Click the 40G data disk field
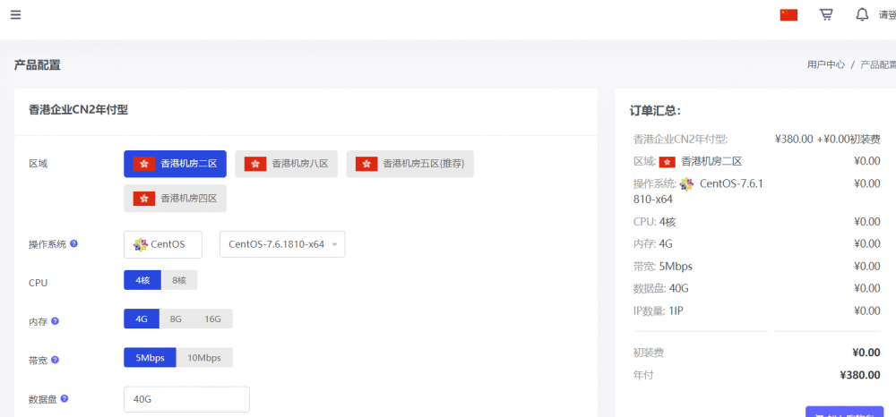896x417 pixels. point(186,399)
